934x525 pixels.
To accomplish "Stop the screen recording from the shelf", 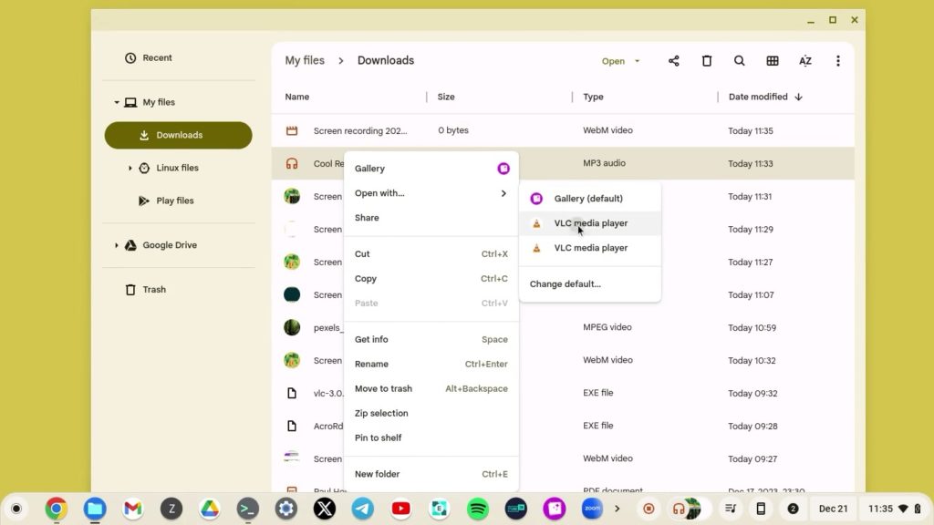I will pos(649,509).
